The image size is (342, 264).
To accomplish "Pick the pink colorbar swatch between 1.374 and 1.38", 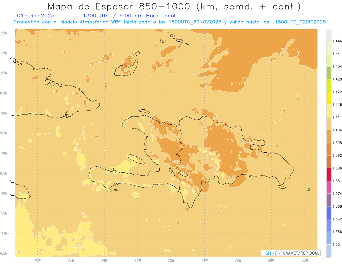I will click(329, 187).
